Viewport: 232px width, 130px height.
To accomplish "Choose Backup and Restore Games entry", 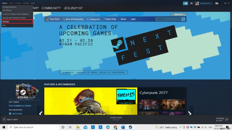I will [x=17, y=18].
